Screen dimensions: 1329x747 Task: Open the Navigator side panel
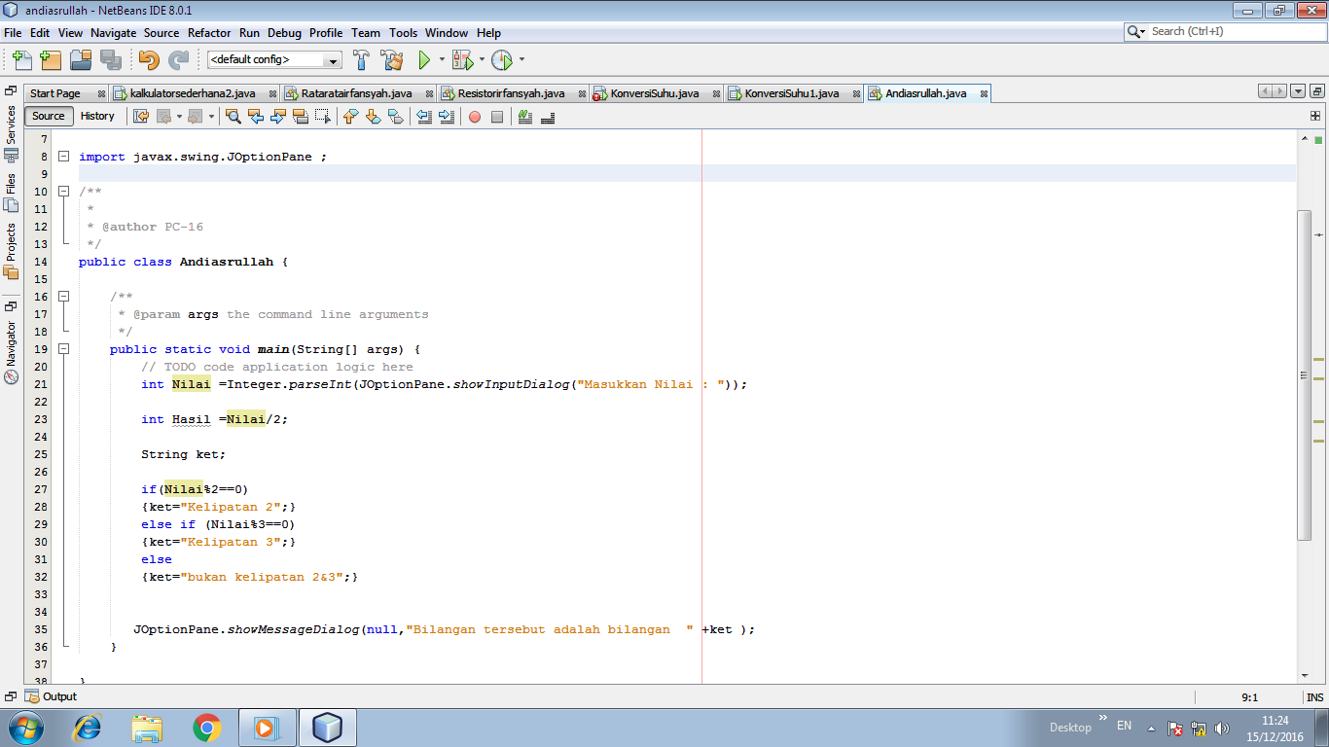pyautogui.click(x=11, y=352)
